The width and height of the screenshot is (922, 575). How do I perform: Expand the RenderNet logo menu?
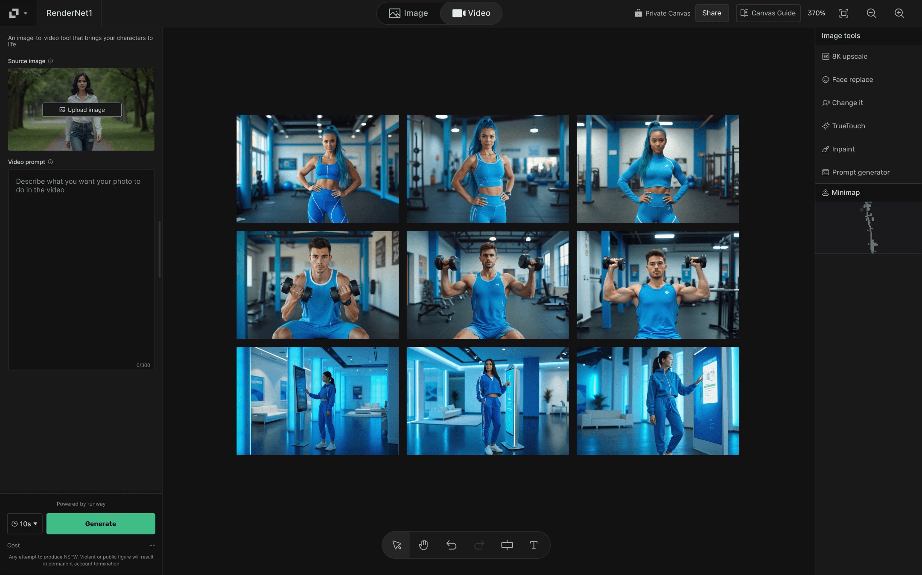[18, 13]
